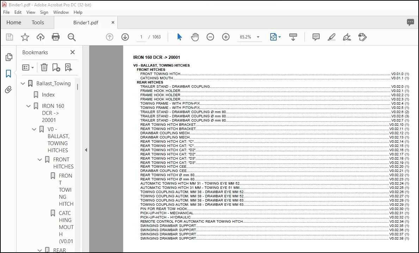Open Page Thumbnails panel icon
This screenshot has width=419, height=253.
(9, 57)
